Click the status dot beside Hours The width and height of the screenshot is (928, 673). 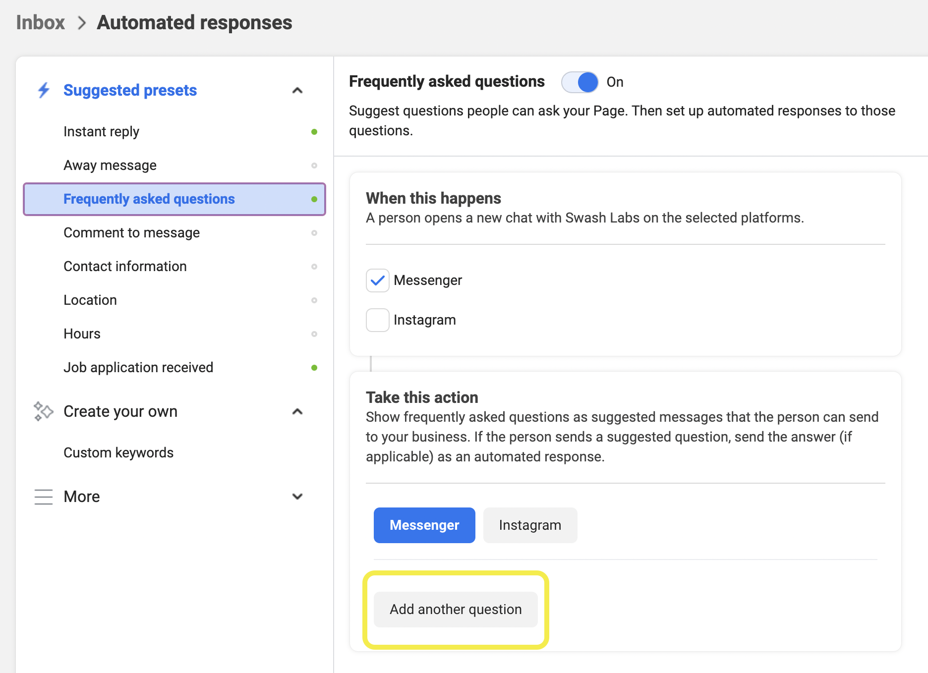click(314, 334)
